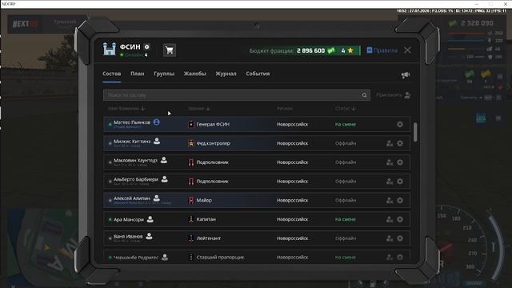Open settings gear for Чоршанбе Родригес
Image resolution: width=512 pixels, height=288 pixels.
[400, 258]
